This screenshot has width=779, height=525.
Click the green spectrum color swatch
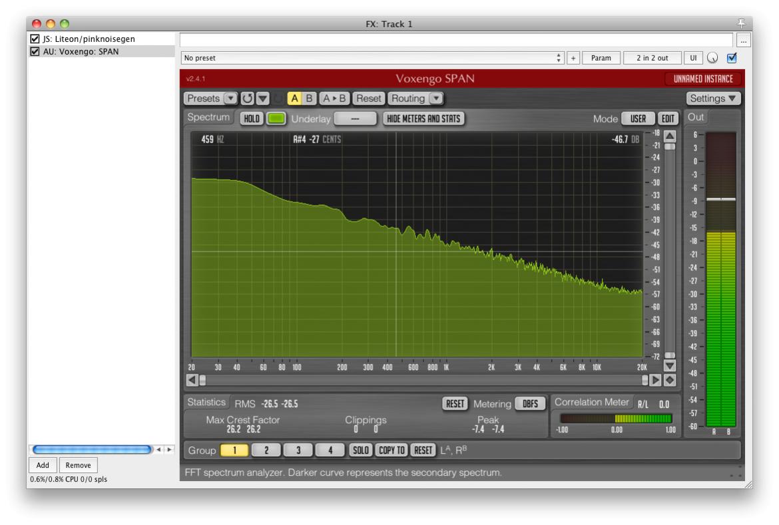tap(276, 118)
